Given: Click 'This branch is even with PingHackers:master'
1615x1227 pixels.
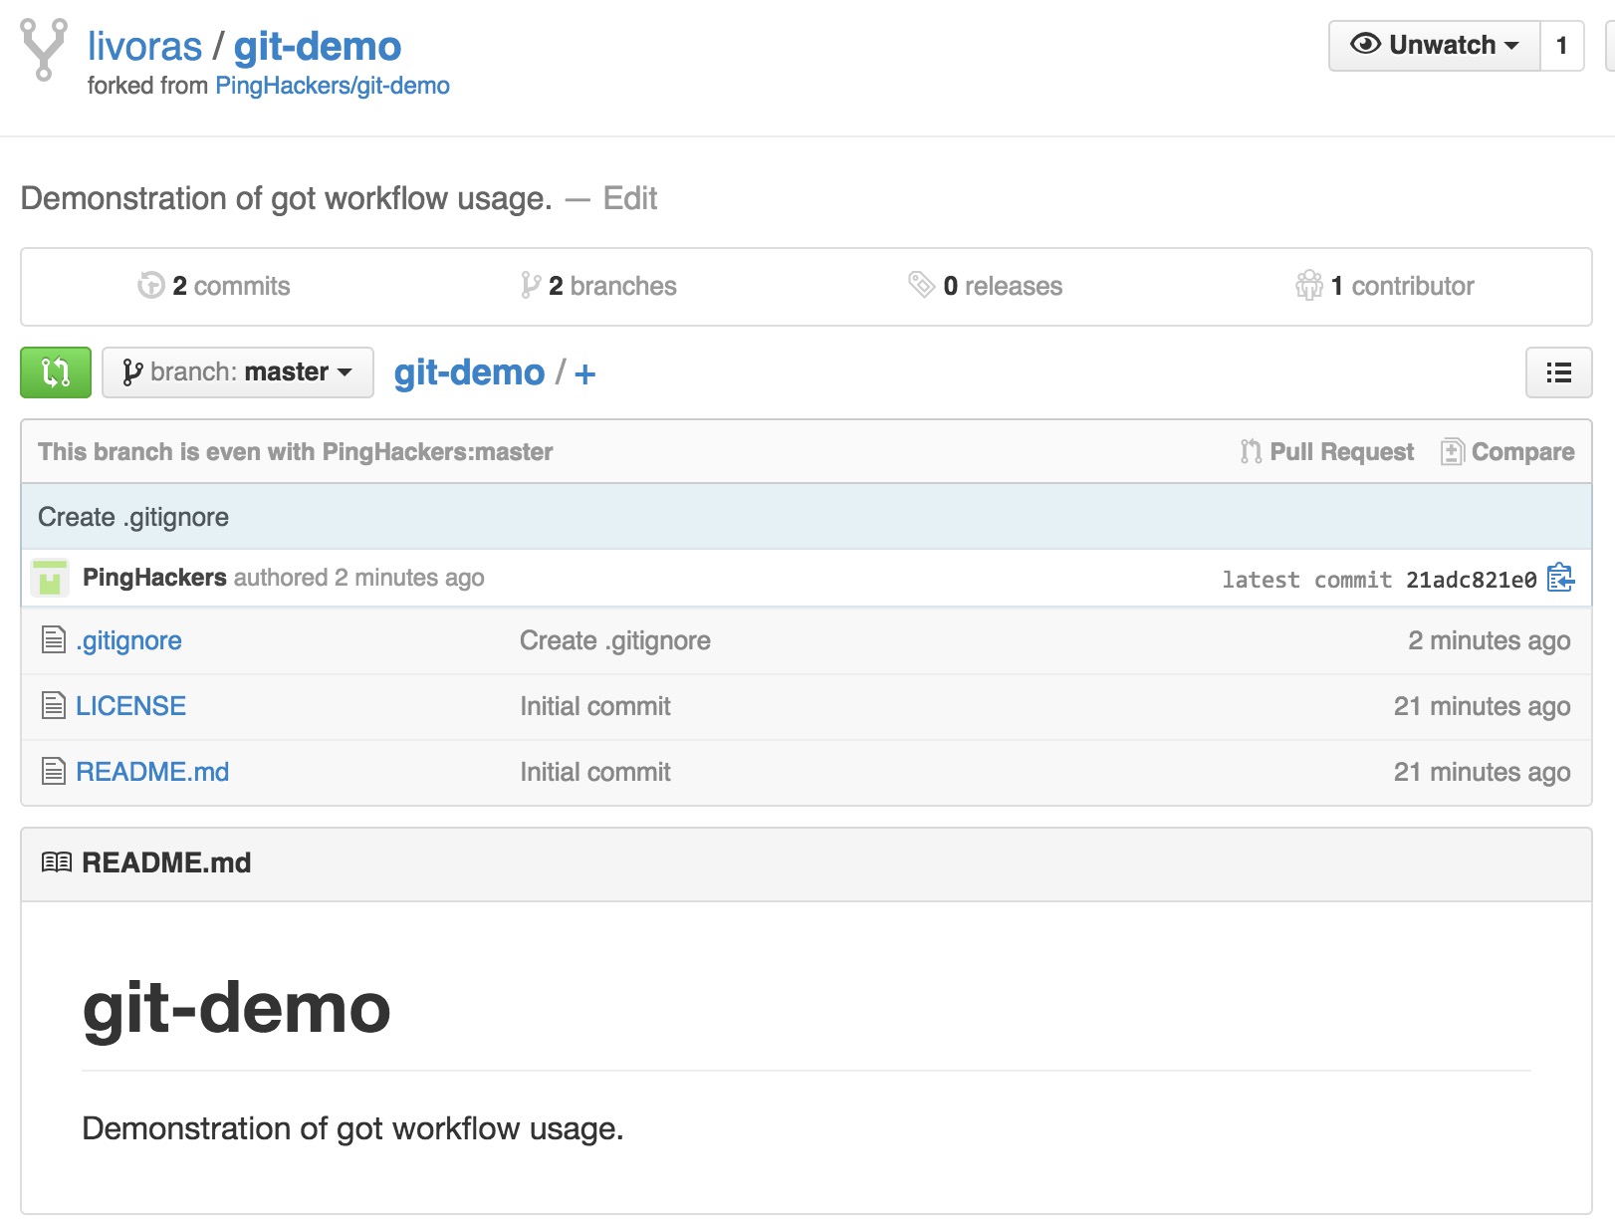Looking at the screenshot, I should click(x=296, y=452).
